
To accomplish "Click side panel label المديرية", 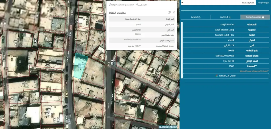I will pyautogui.click(x=252, y=29).
